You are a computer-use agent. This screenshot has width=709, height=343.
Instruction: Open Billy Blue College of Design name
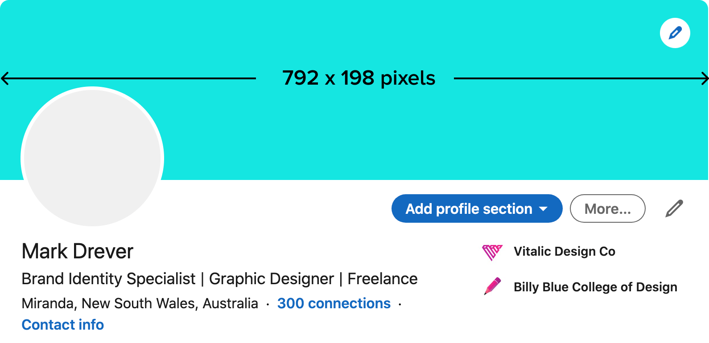pyautogui.click(x=595, y=287)
